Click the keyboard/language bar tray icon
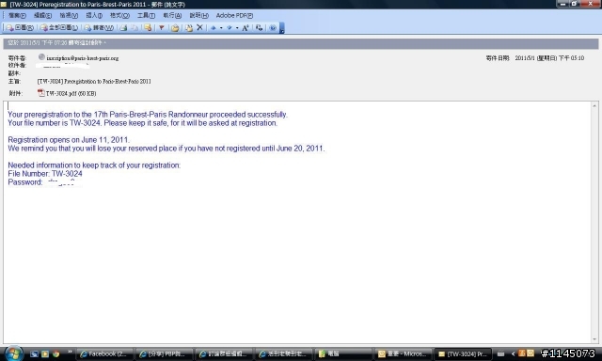The image size is (602, 361). (500, 353)
